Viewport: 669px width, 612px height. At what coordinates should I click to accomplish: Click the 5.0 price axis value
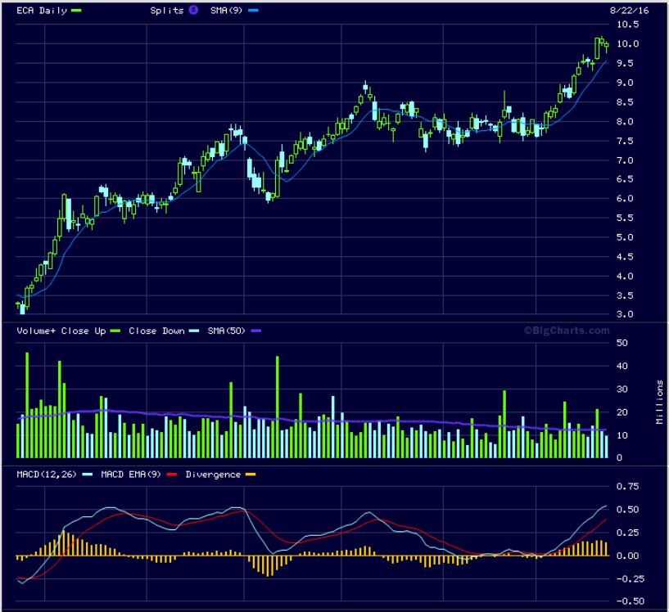point(625,237)
